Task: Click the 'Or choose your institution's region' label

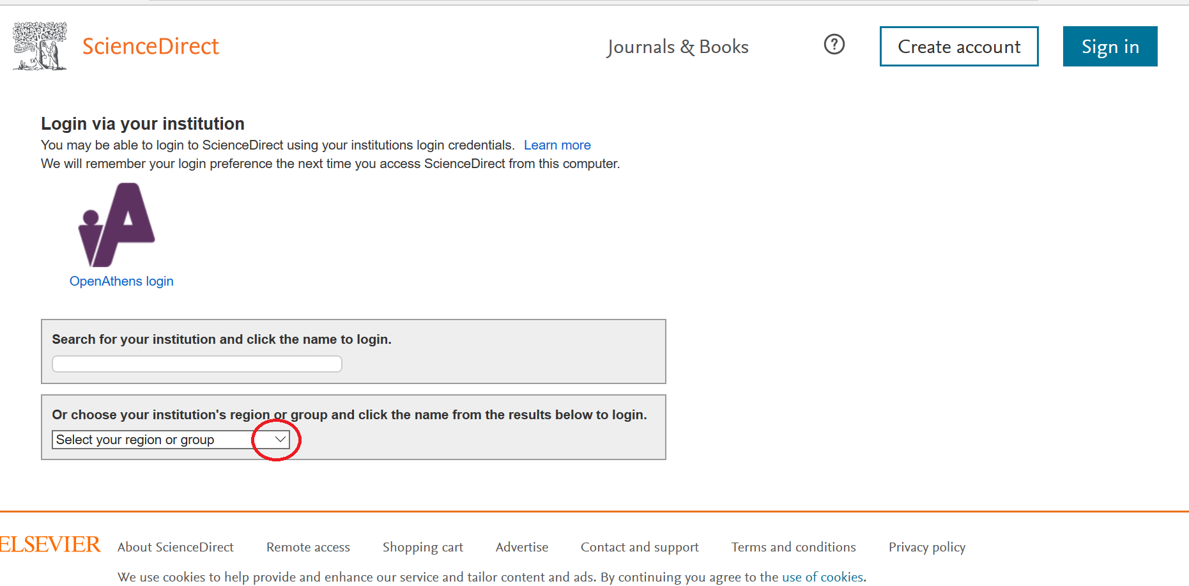Action: pyautogui.click(x=349, y=415)
